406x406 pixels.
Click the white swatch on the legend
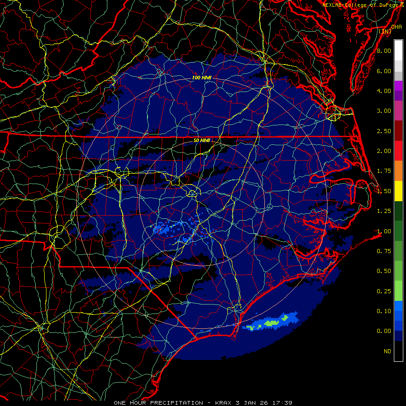(x=398, y=50)
